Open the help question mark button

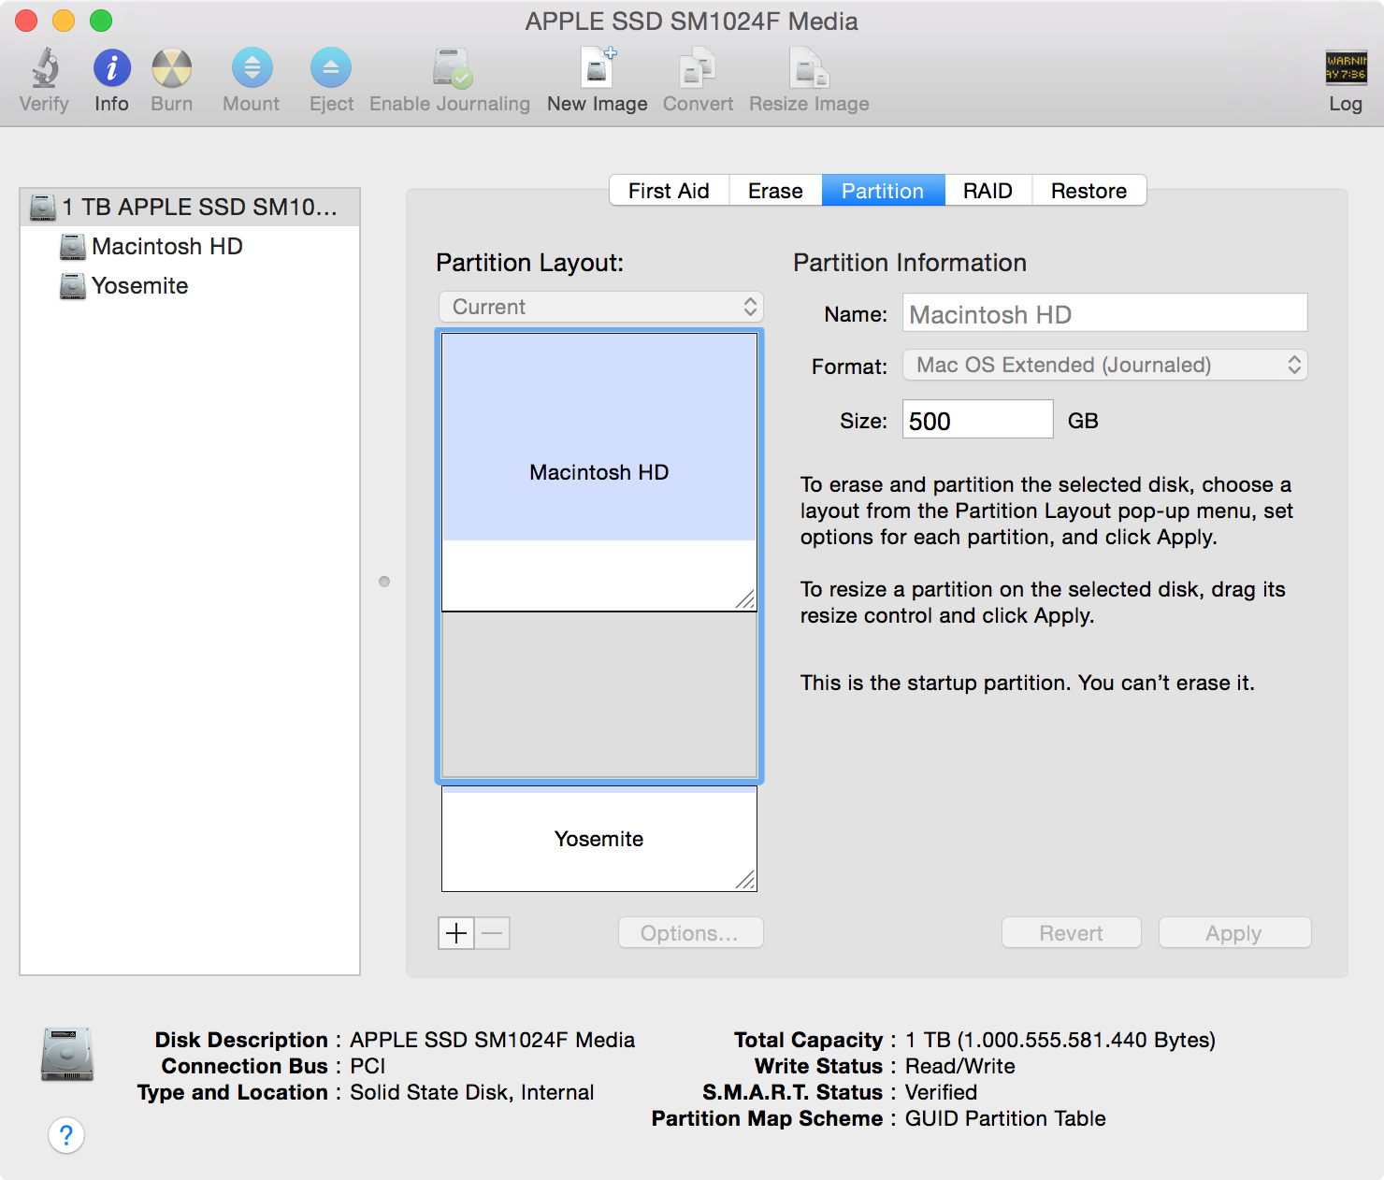tap(66, 1135)
